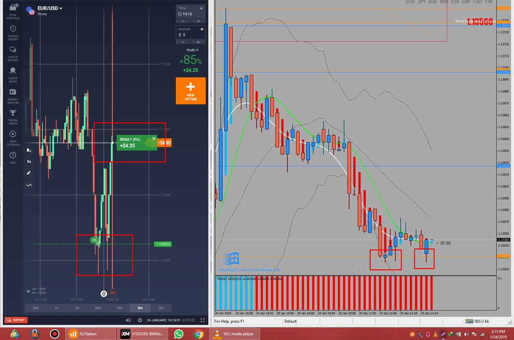Switch to VLC media player taskbar button
This screenshot has height=340, width=514.
pos(235,334)
